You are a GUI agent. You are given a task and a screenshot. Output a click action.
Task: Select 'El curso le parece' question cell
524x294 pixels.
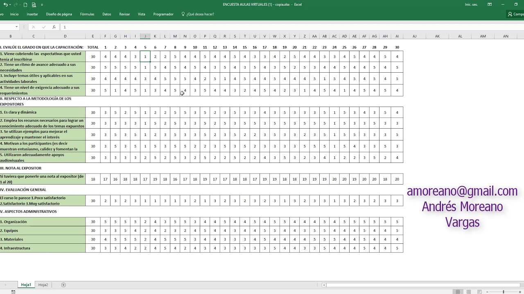pos(43,200)
